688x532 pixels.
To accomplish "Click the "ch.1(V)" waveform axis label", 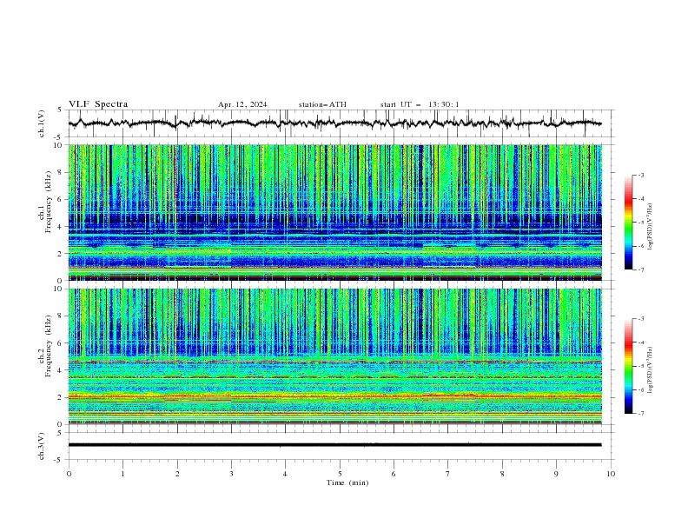I will 42,123.
